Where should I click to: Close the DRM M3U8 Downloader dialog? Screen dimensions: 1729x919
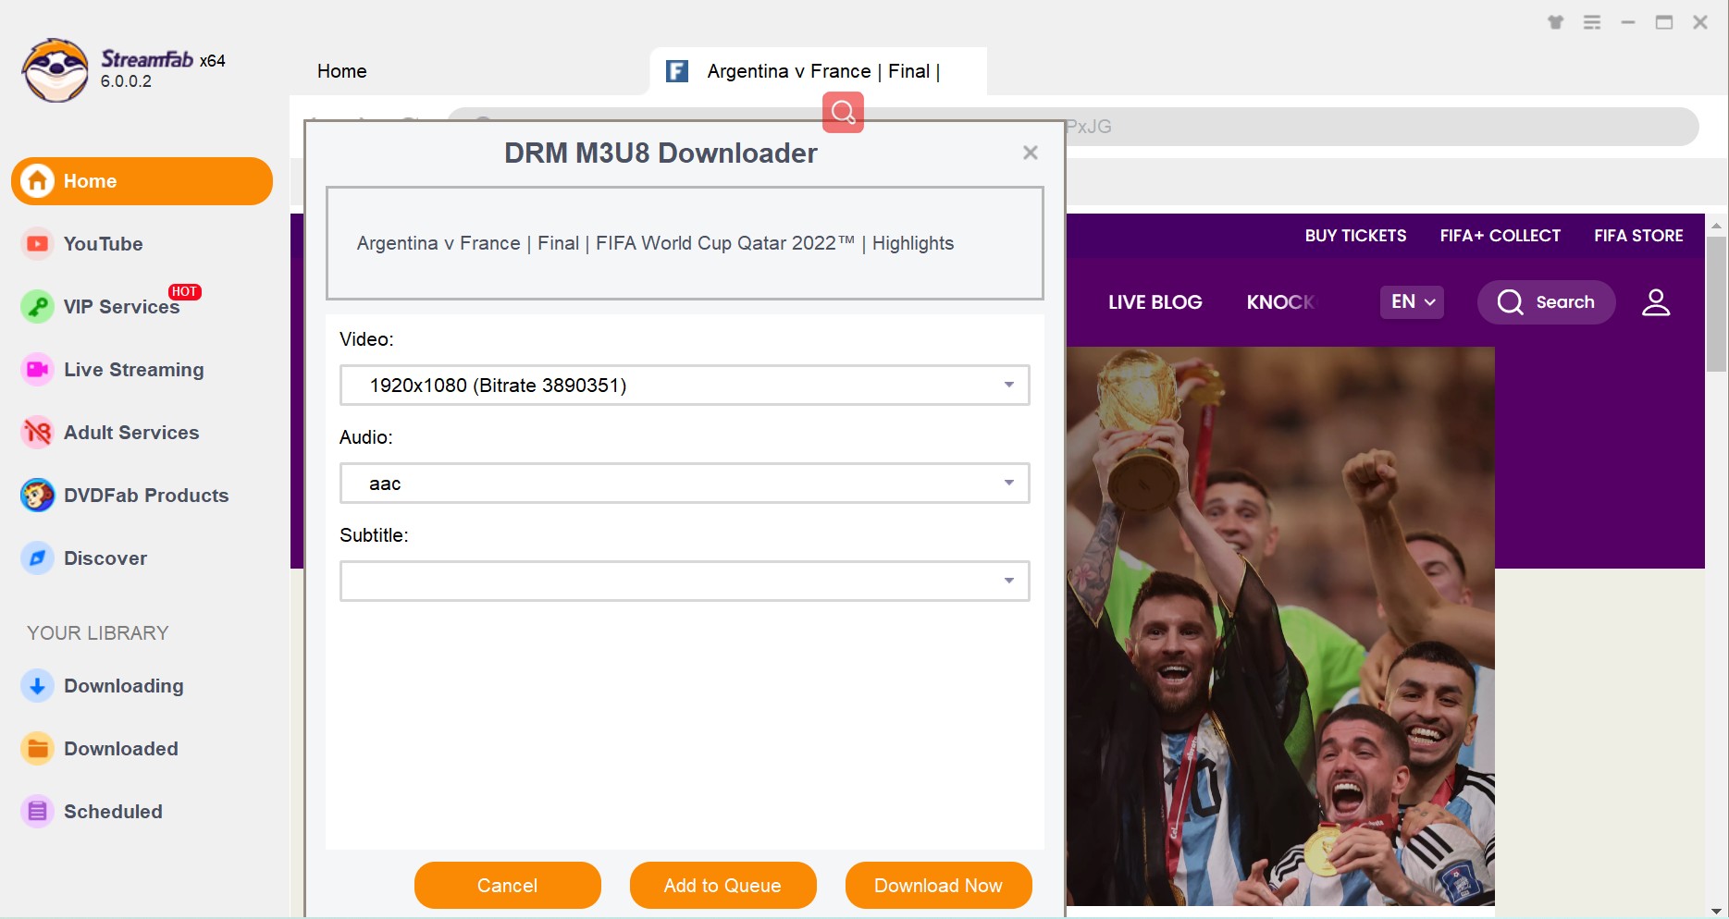tap(1031, 153)
